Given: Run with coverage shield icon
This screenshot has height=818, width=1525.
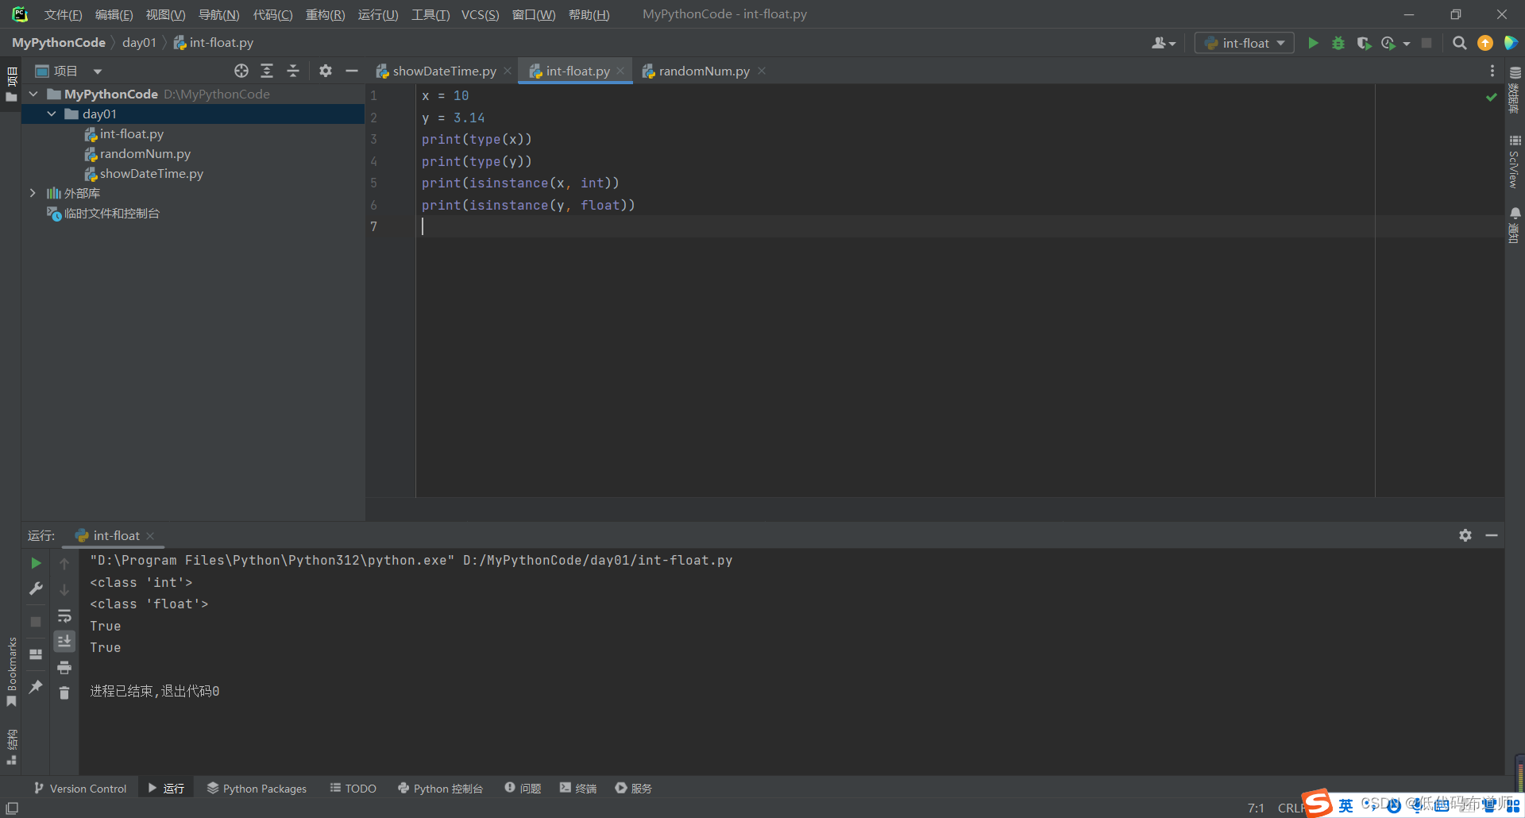Looking at the screenshot, I should [1364, 43].
